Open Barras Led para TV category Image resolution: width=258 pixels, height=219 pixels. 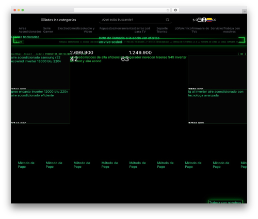tap(142, 30)
